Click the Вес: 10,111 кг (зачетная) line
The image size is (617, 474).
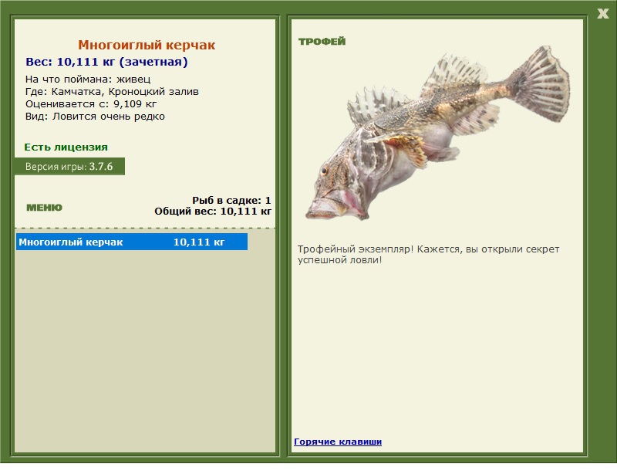(x=106, y=62)
